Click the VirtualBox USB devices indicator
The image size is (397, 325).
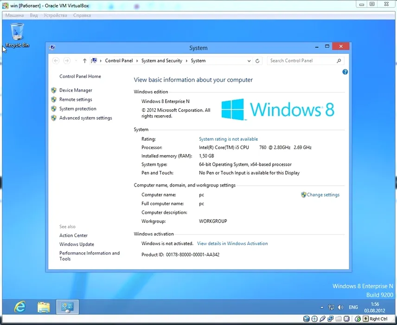coord(322,319)
